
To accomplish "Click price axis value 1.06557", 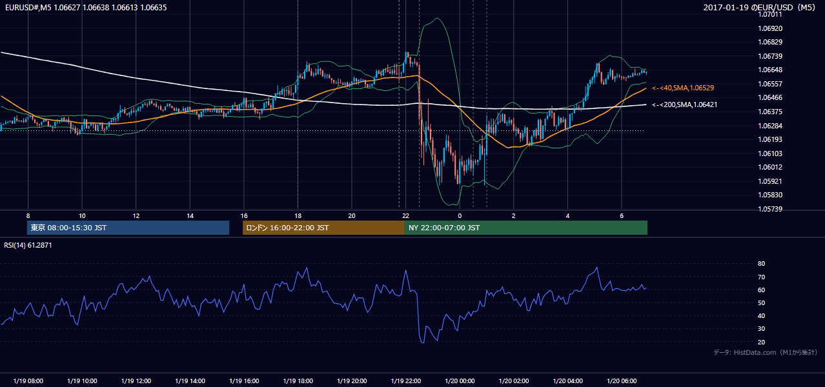I will 771,84.
